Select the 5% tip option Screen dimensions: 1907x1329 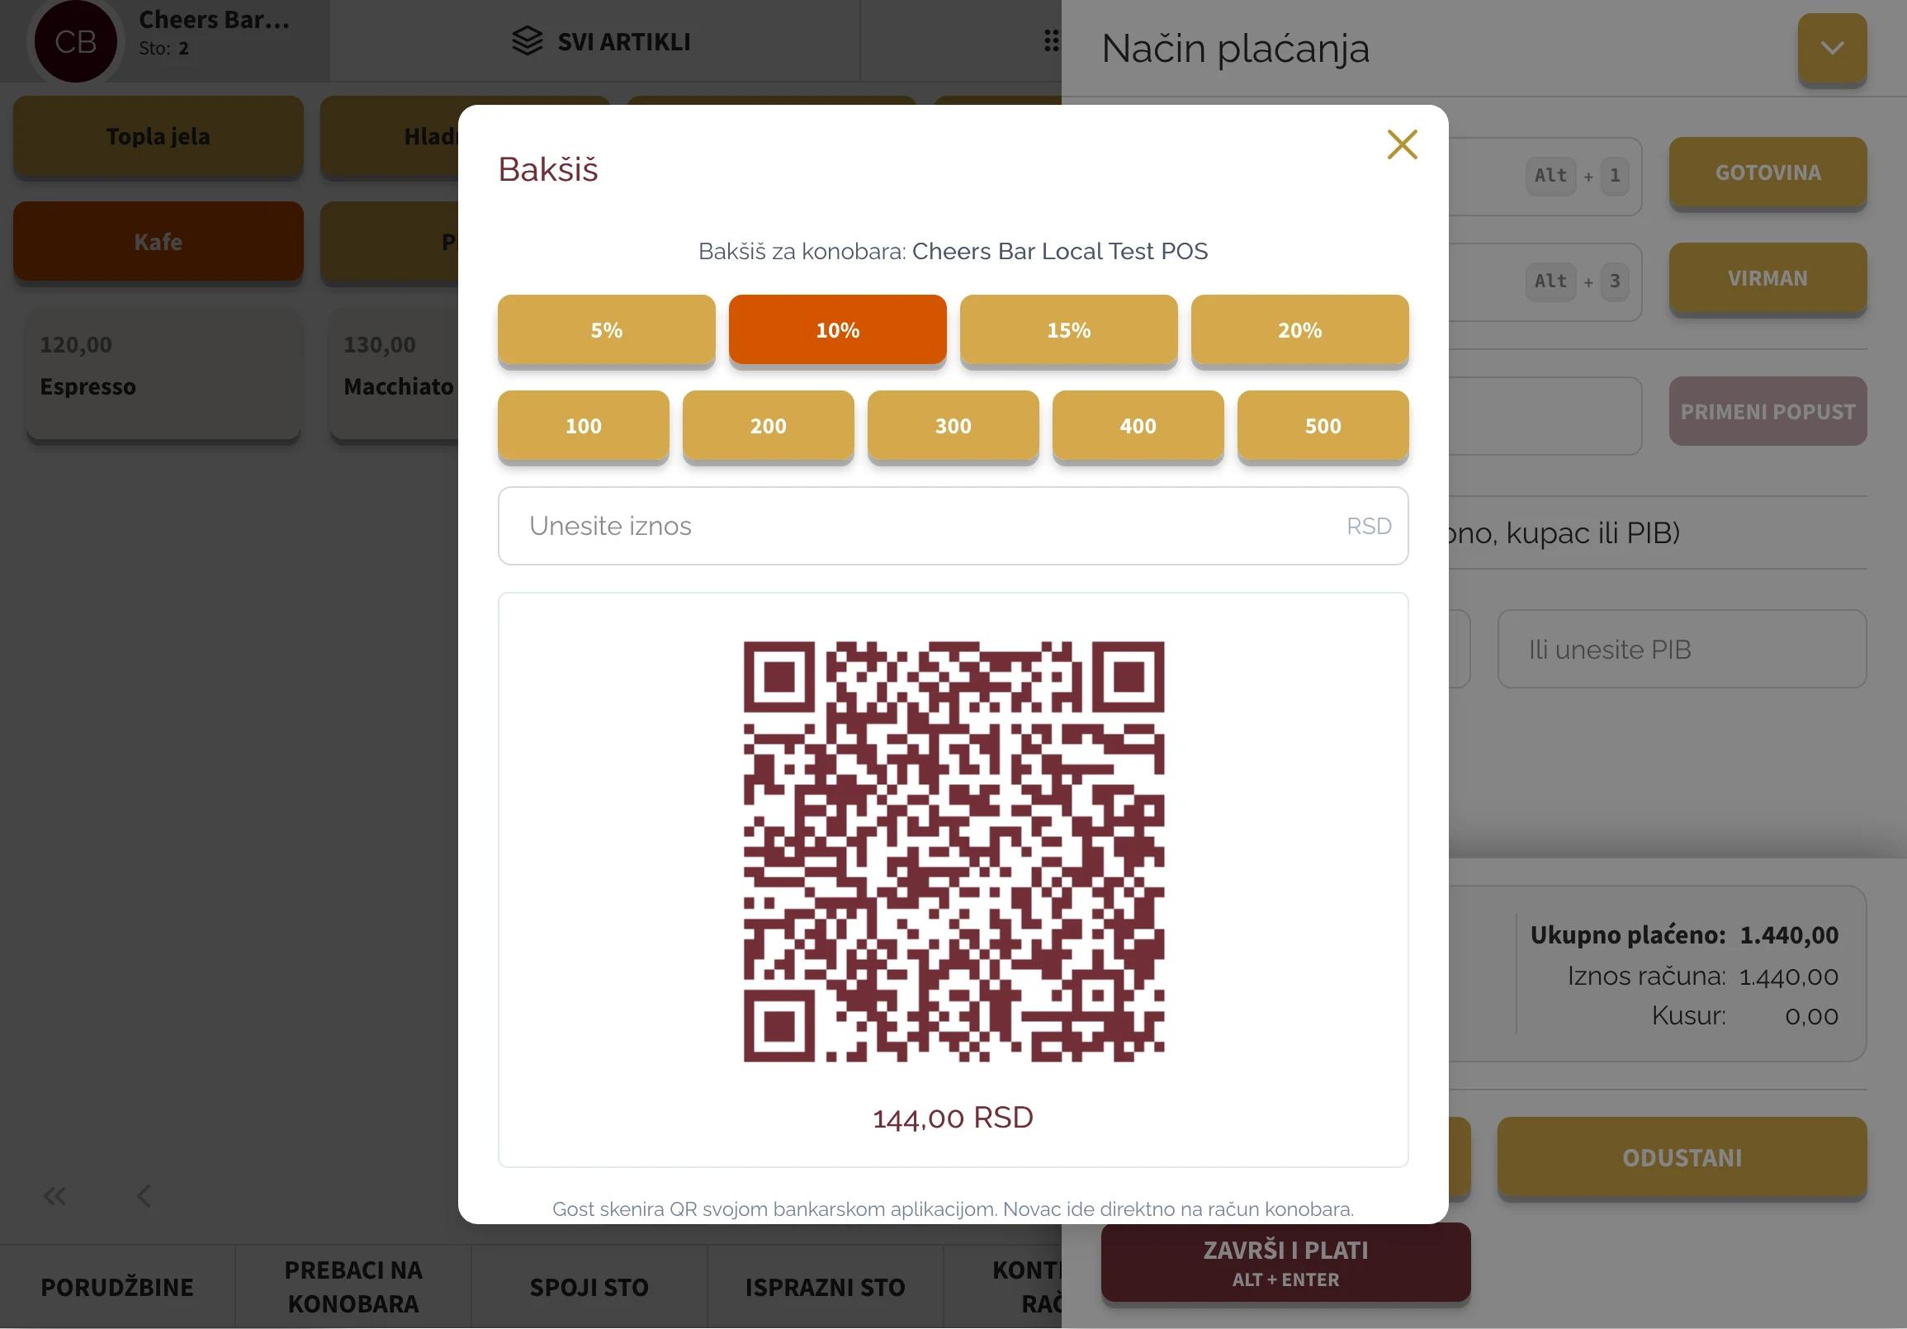[x=606, y=329]
